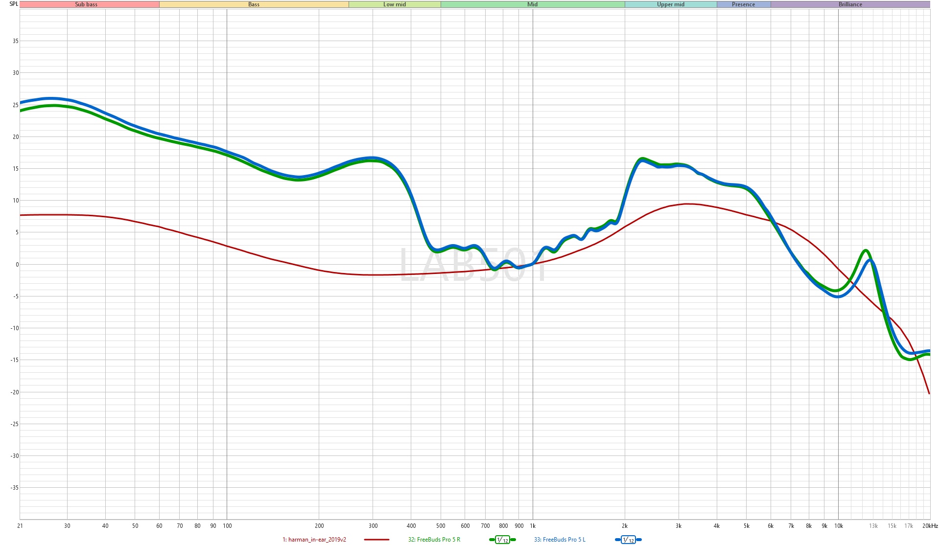Image resolution: width=940 pixels, height=545 pixels.
Task: Toggle the FreeBuds Pro 5 R trace
Action: 434,540
